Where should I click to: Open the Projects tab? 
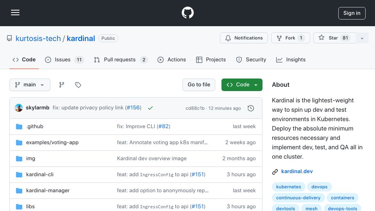pyautogui.click(x=211, y=59)
